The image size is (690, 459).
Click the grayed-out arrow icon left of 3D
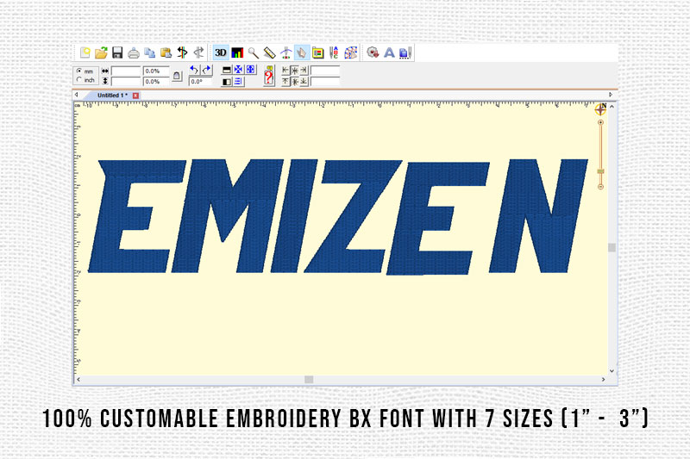(199, 53)
